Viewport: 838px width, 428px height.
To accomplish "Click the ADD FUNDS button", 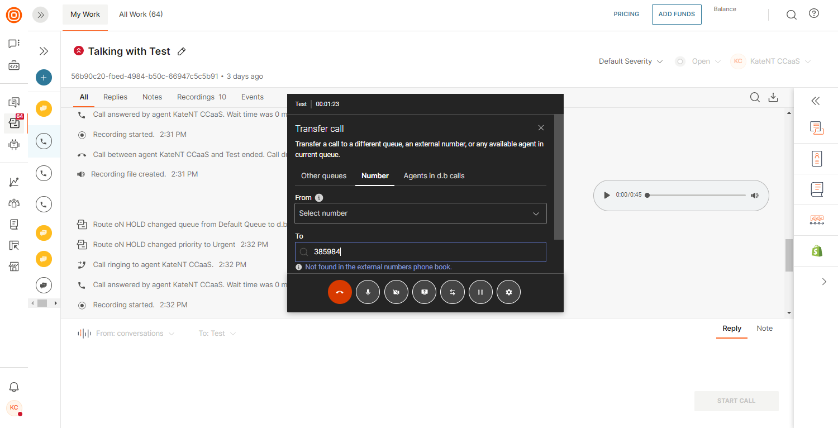I will [x=676, y=15].
